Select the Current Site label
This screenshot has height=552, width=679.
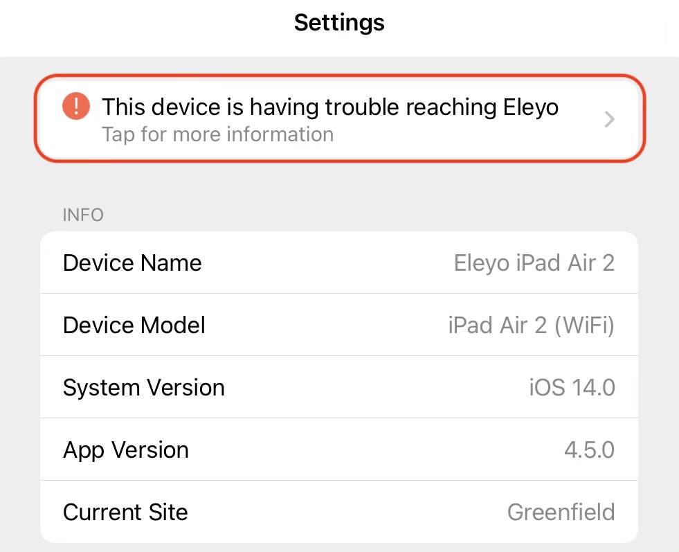click(125, 513)
